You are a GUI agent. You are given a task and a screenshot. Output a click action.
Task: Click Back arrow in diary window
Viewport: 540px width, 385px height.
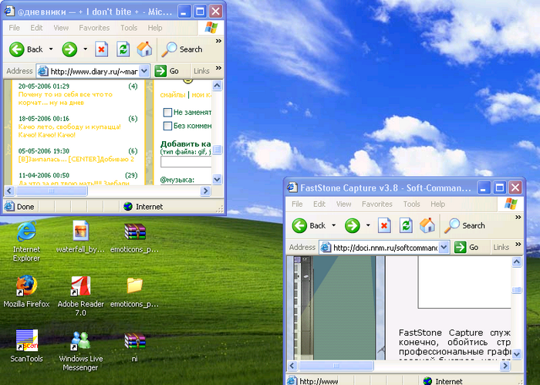16,49
